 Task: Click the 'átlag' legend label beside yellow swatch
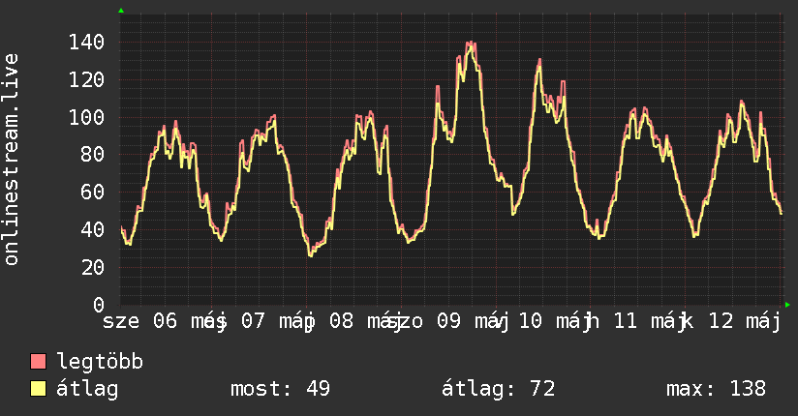(x=87, y=389)
